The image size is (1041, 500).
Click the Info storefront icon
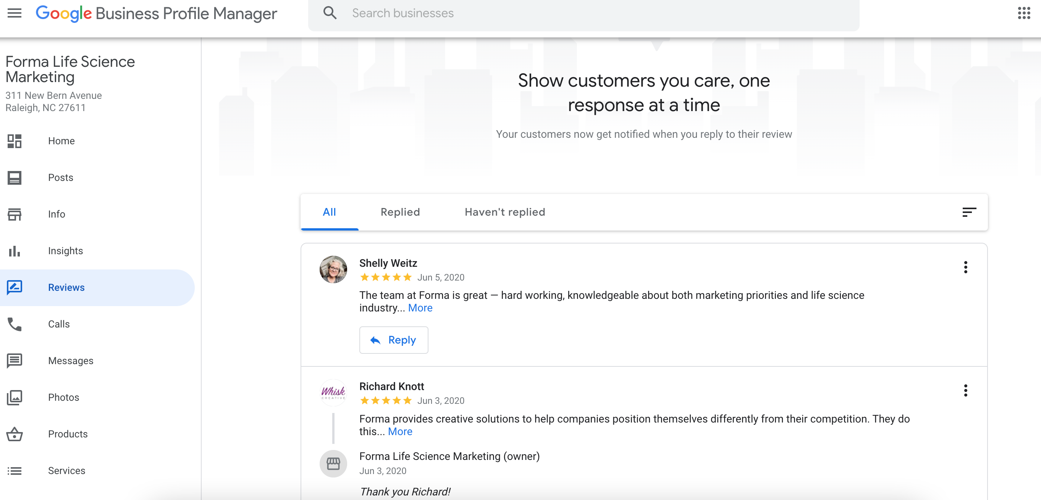click(x=15, y=215)
